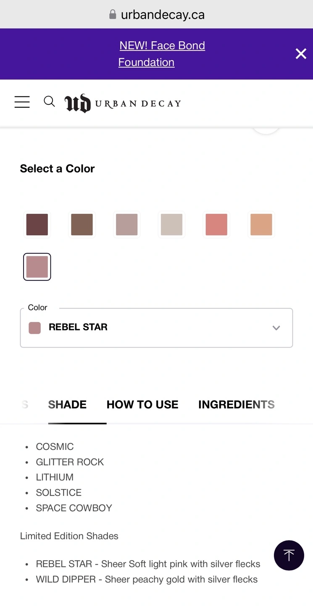Image resolution: width=313 pixels, height=606 pixels.
Task: Select the outlined Rebel Star swatch
Action: pos(37,267)
